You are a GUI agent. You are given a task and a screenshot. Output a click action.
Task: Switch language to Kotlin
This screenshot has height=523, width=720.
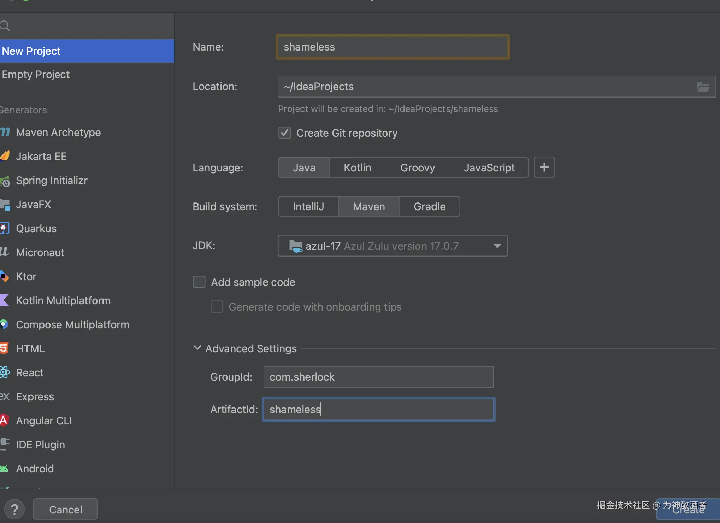point(357,168)
